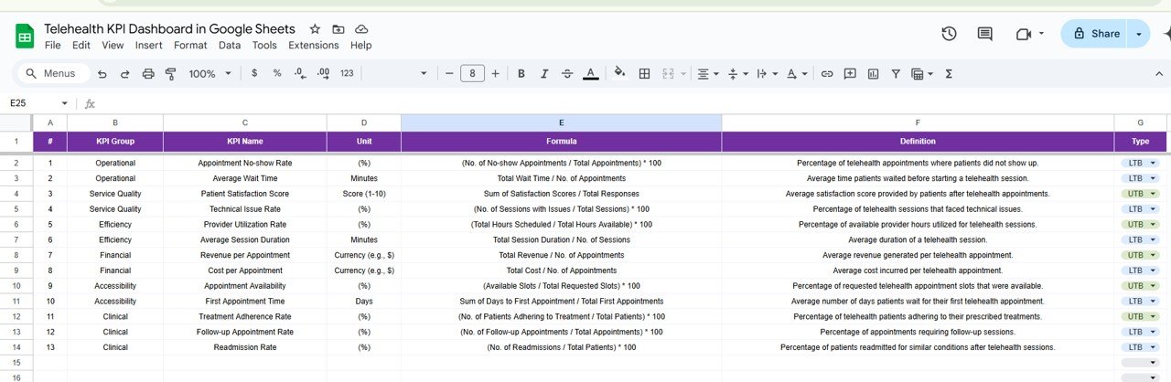
Task: Open the fill color paint bucket
Action: 619,73
